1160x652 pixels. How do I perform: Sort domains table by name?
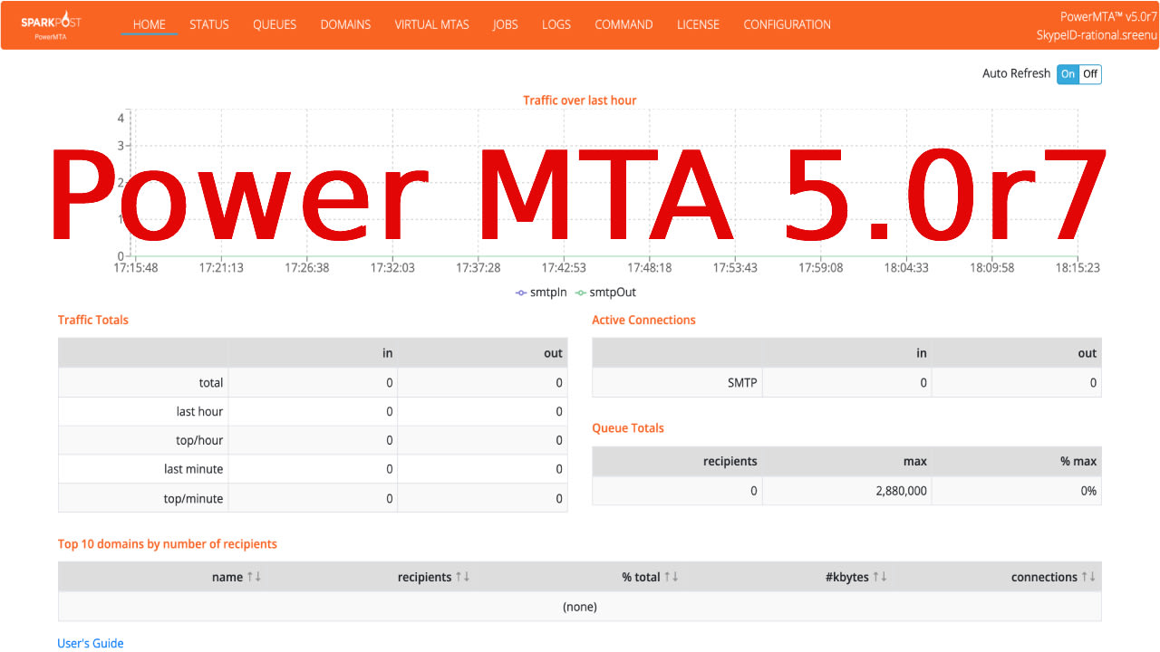237,577
